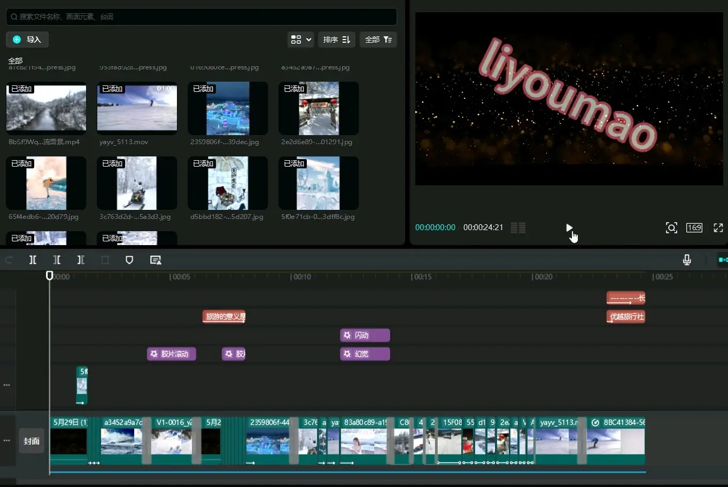Select the 8BC41384-56 timeline clip
728x487 pixels.
click(x=616, y=441)
